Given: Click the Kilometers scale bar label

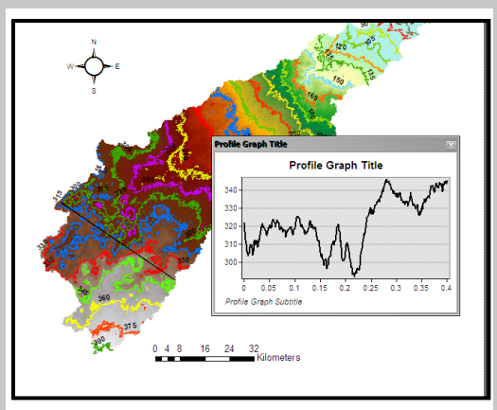Looking at the screenshot, I should pyautogui.click(x=278, y=358).
